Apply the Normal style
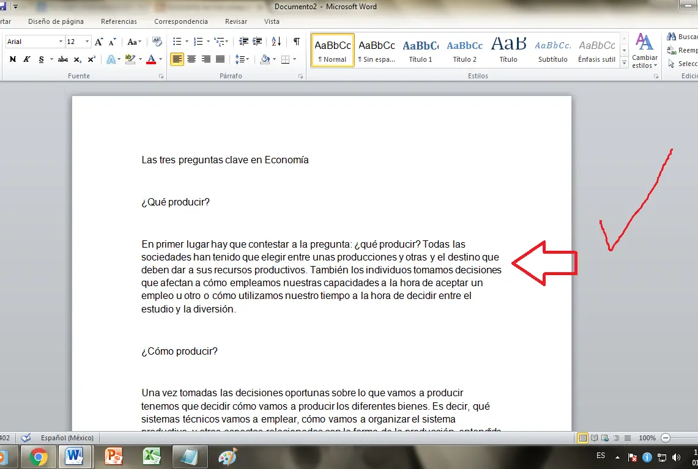The height and width of the screenshot is (469, 698). (333, 50)
